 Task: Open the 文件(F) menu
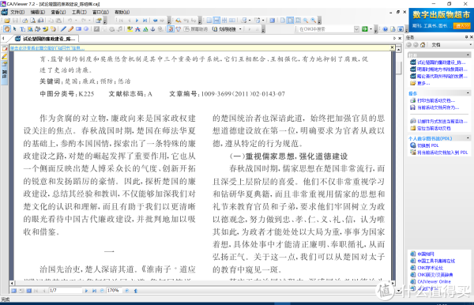click(17, 12)
